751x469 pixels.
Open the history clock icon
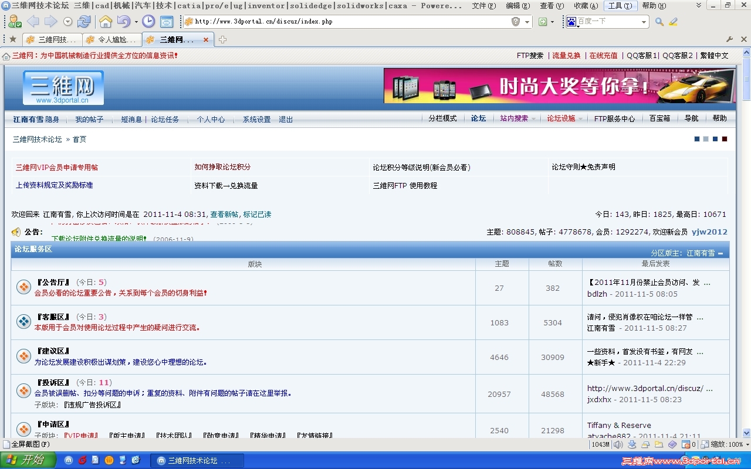[x=148, y=22]
